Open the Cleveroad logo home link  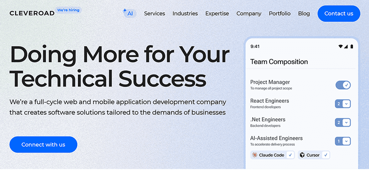32,13
